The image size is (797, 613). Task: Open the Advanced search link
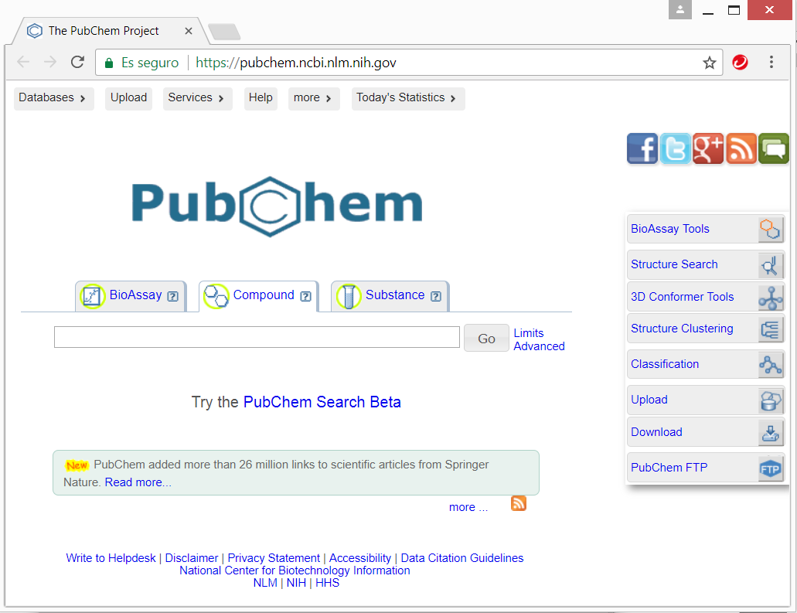pos(539,346)
